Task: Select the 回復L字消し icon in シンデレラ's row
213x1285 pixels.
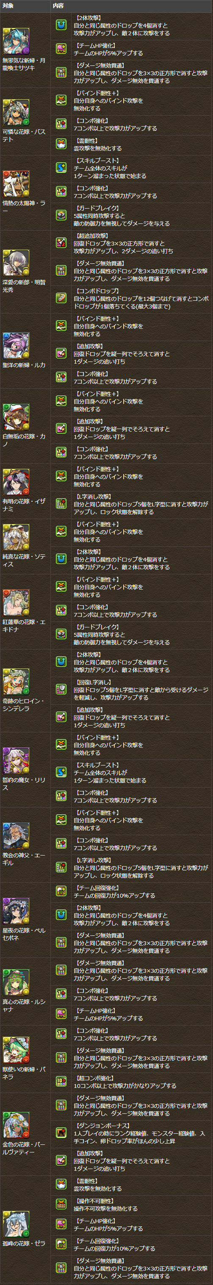Action: tap(61, 689)
